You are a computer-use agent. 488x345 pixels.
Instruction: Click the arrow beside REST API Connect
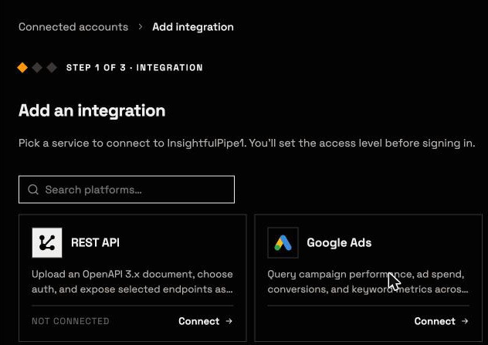pos(229,321)
